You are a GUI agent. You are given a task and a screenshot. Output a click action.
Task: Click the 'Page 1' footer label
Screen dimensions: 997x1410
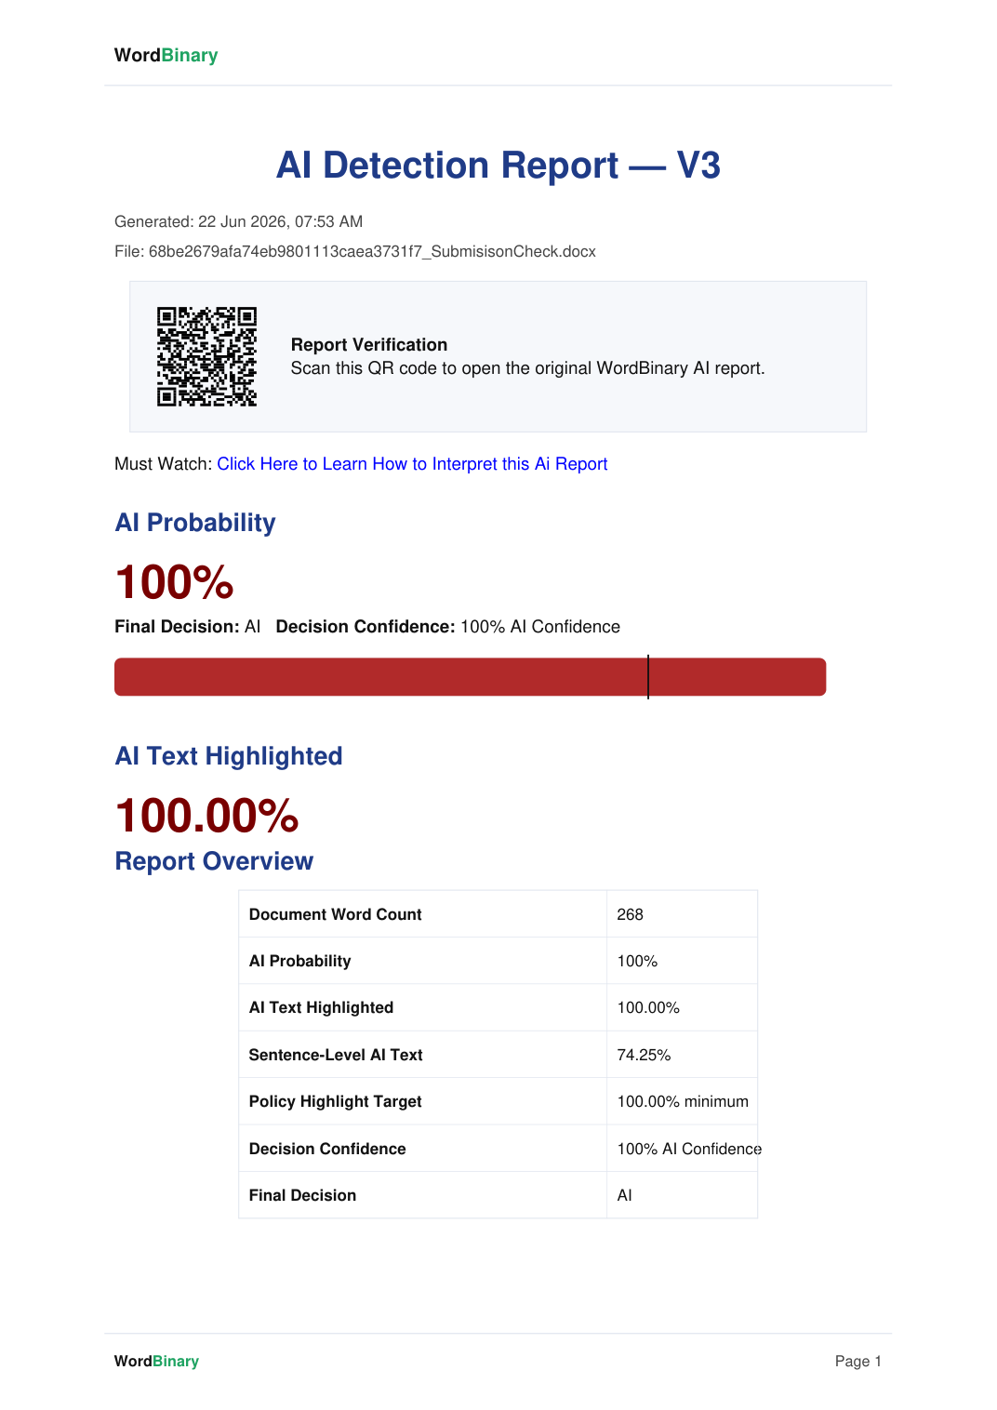(857, 1361)
